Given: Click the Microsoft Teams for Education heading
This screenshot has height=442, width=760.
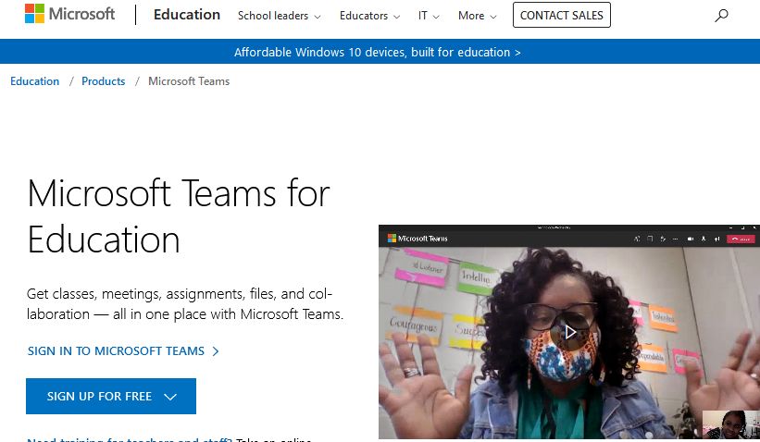Looking at the screenshot, I should coord(179,216).
